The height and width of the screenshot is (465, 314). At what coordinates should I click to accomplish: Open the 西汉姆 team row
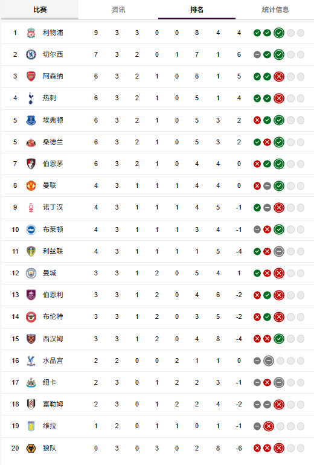157,339
